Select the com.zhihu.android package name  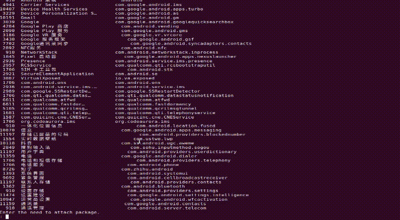(147, 169)
